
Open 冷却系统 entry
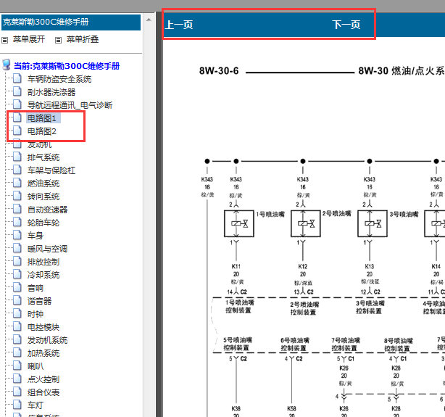(x=43, y=275)
